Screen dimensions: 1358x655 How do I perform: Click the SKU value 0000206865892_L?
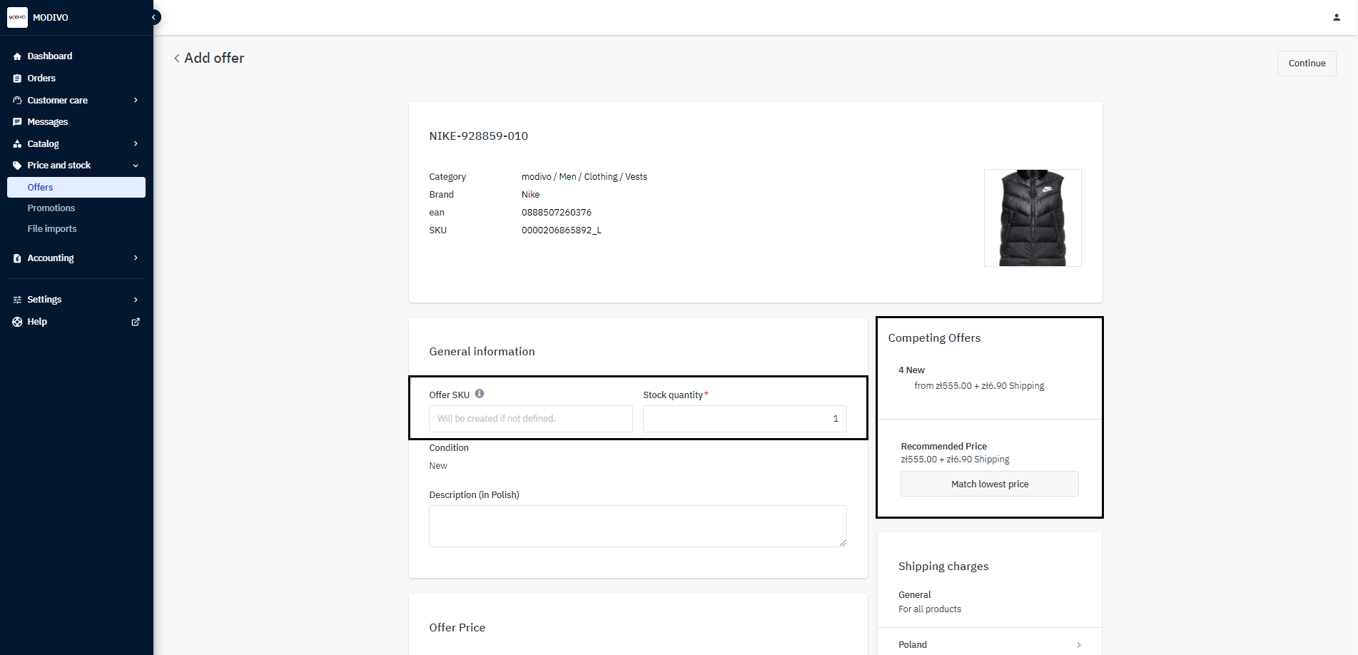(x=562, y=230)
